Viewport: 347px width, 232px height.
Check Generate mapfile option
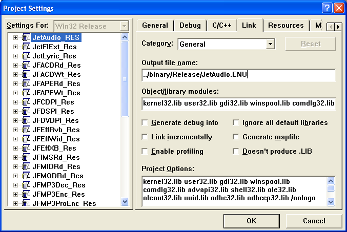236,137
